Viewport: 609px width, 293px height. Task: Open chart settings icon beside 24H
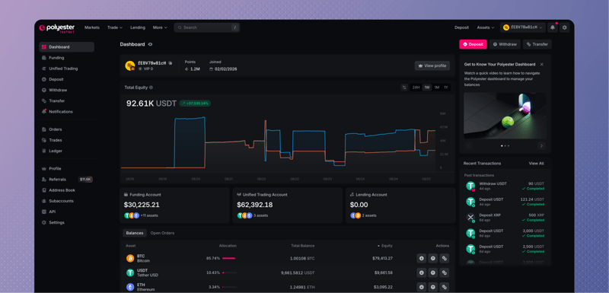404,88
